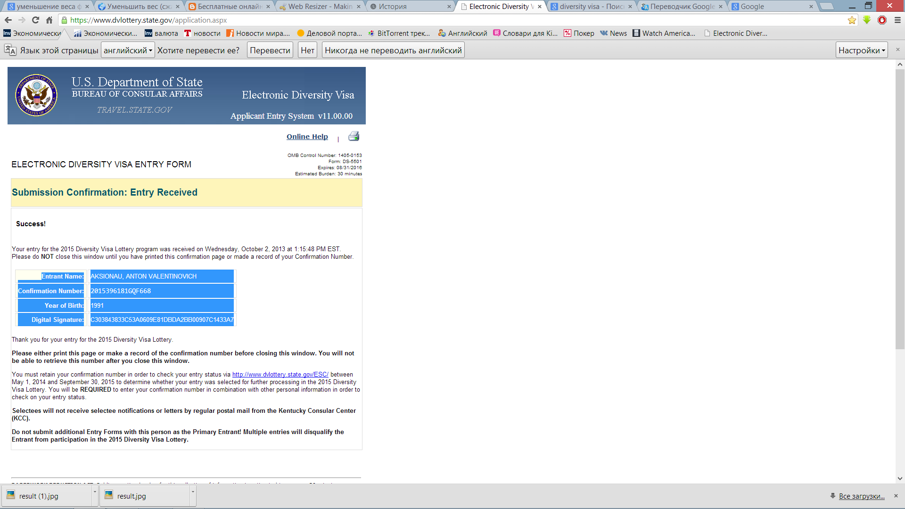This screenshot has width=905, height=509.
Task: Click the 'Нет' button
Action: click(308, 50)
